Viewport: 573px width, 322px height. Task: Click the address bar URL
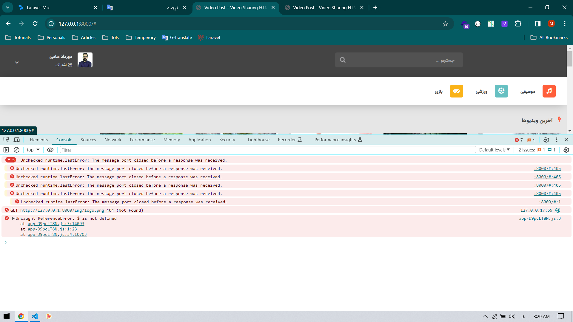[x=78, y=24]
